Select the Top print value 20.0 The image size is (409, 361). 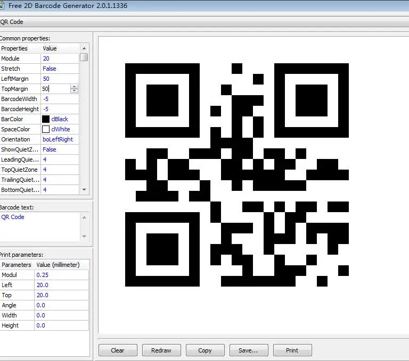click(x=42, y=296)
